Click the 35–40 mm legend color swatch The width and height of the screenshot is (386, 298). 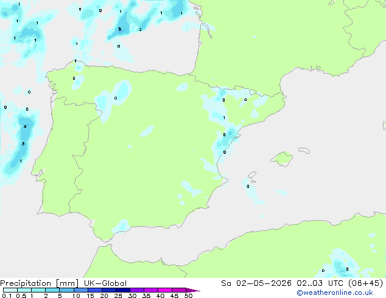click(150, 290)
